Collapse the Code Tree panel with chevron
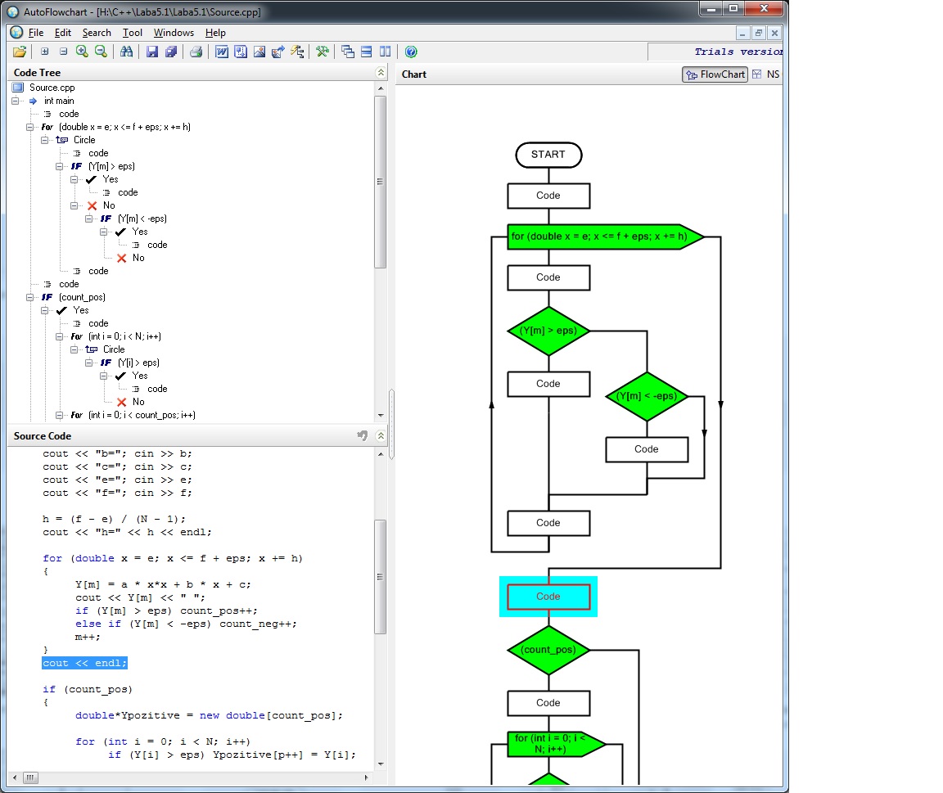The width and height of the screenshot is (943, 793). click(x=380, y=73)
